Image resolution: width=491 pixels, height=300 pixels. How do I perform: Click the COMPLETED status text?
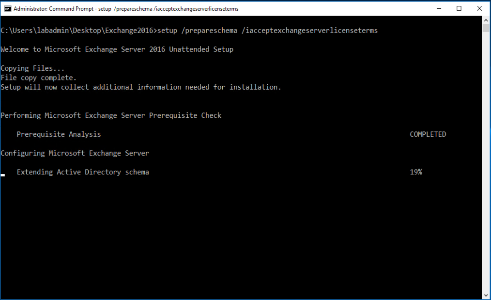[x=428, y=134]
